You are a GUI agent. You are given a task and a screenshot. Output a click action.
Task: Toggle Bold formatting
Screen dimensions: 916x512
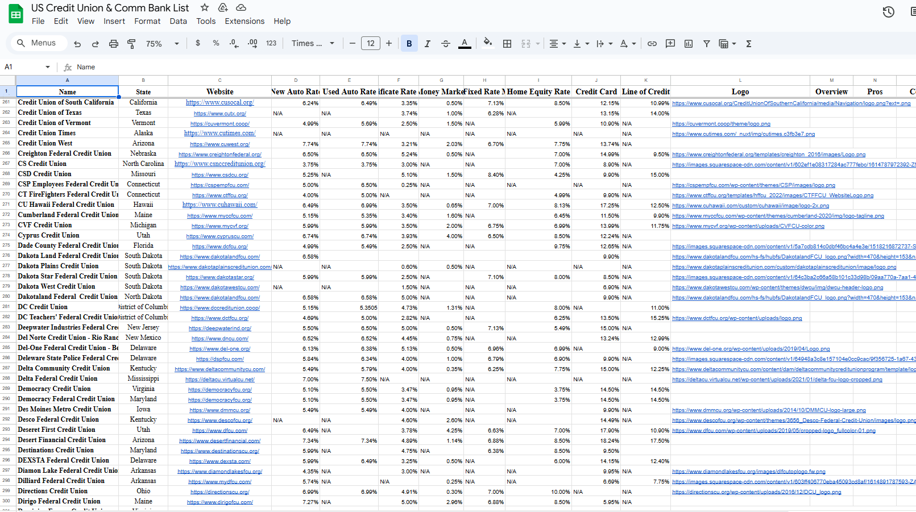[x=409, y=44]
